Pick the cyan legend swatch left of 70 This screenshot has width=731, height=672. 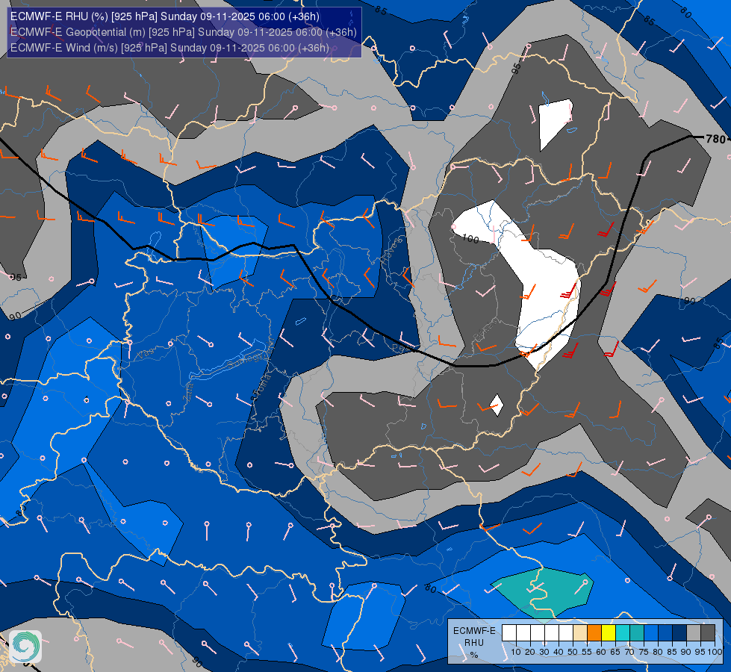tap(623, 633)
